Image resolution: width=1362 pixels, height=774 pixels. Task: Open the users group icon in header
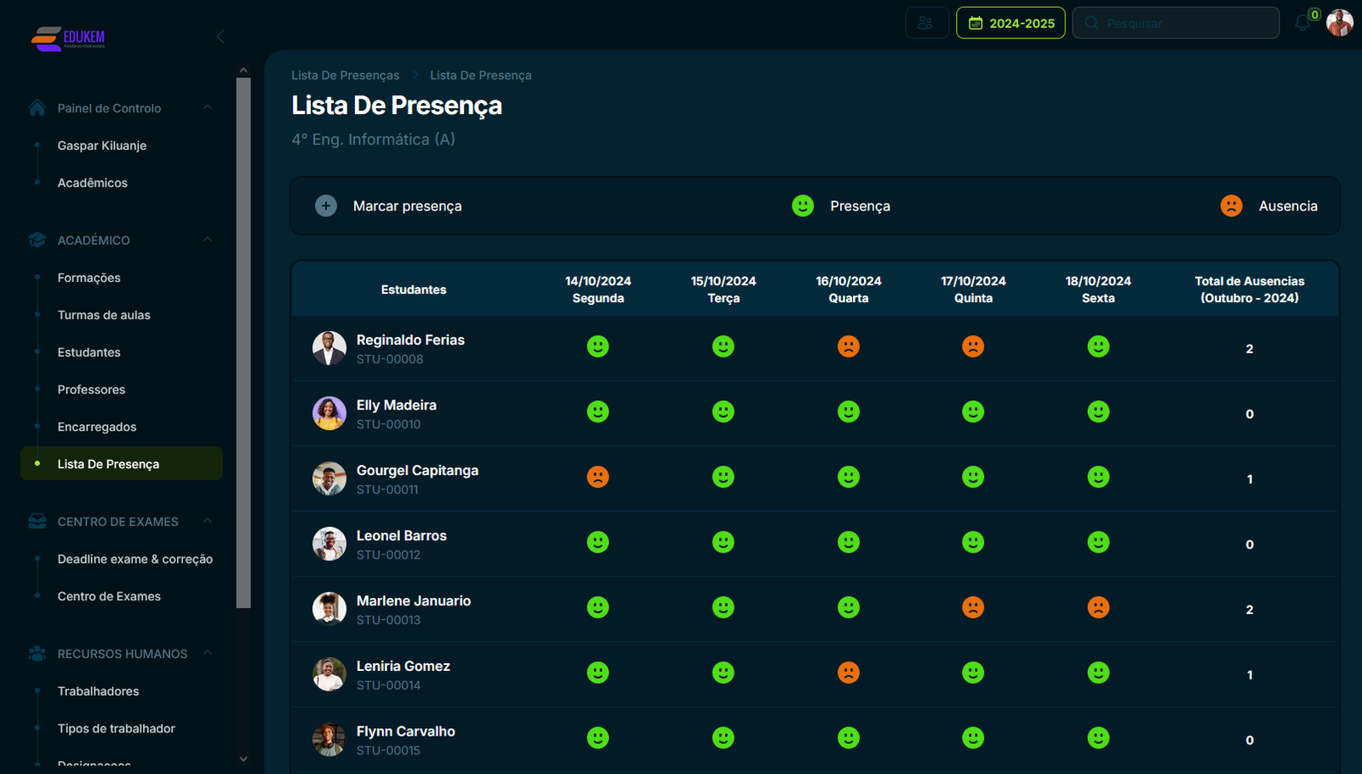[x=926, y=23]
